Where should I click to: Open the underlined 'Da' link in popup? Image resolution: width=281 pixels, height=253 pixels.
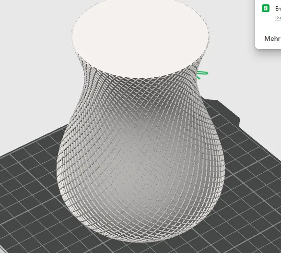278,18
